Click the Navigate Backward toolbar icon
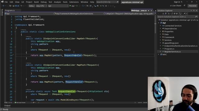Image resolution: width=199 pixels, height=111 pixels. pyautogui.click(x=3, y=6)
